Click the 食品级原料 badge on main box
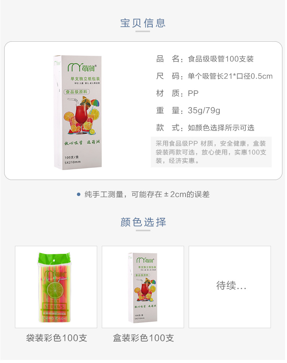 [x=77, y=92]
